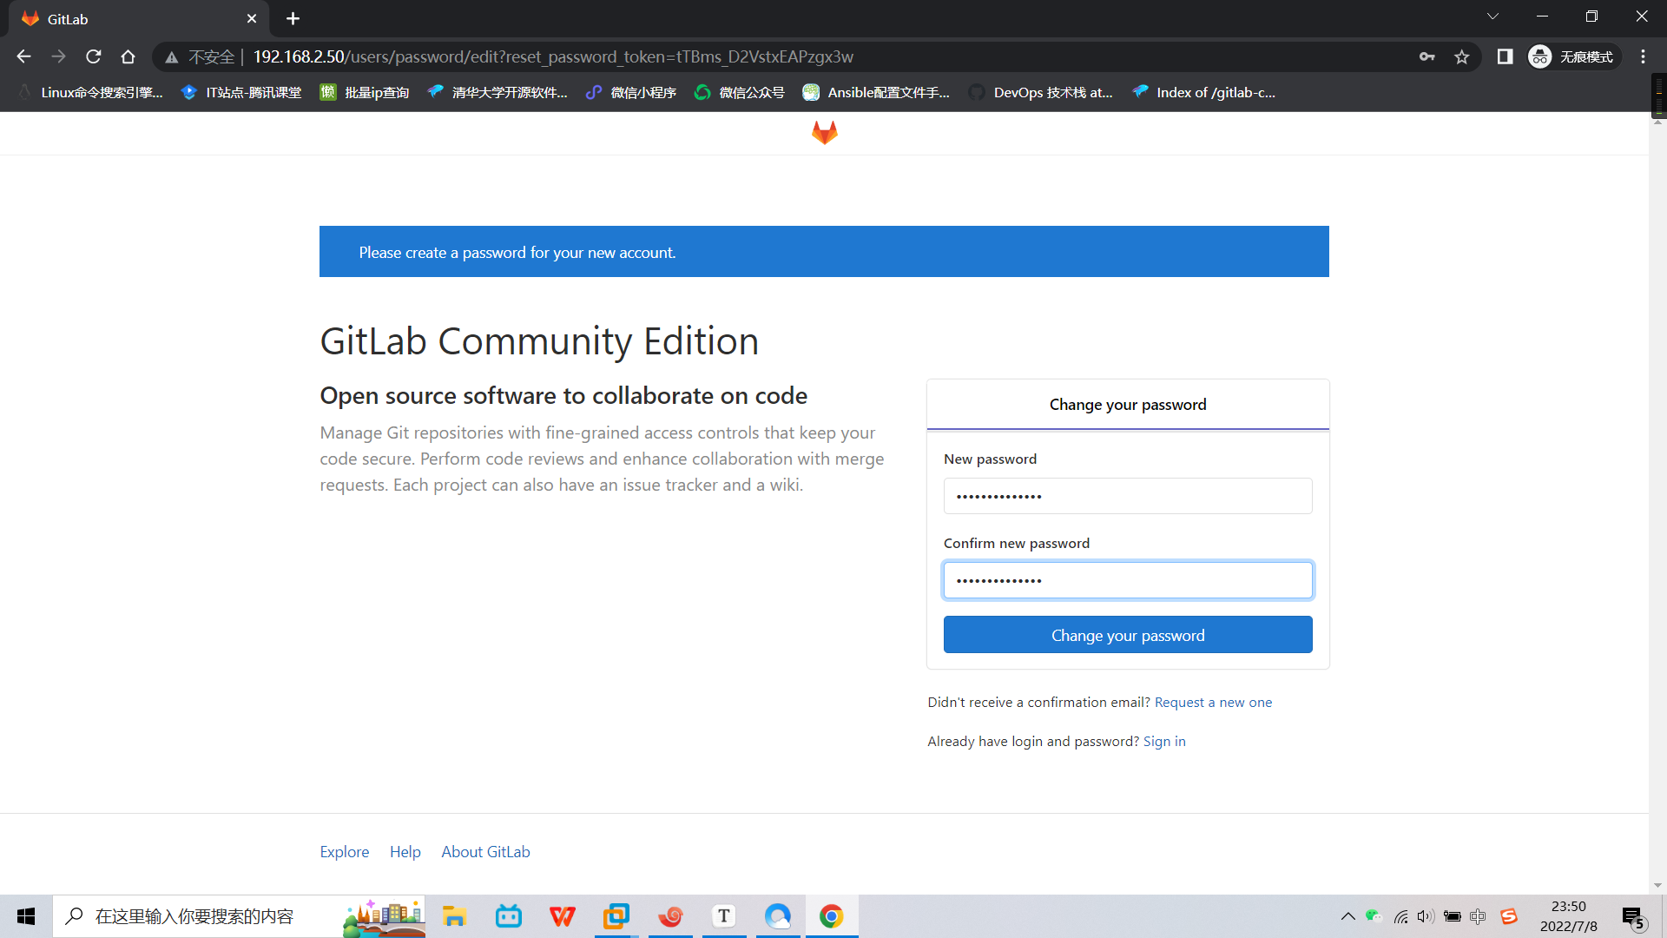Image resolution: width=1667 pixels, height=938 pixels.
Task: Focus the New password field
Action: (1127, 496)
